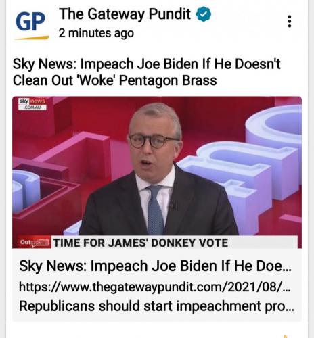Screen dimensions: 314x338
Task: Click the presenter's glasses in the video image
Action: pos(153,141)
